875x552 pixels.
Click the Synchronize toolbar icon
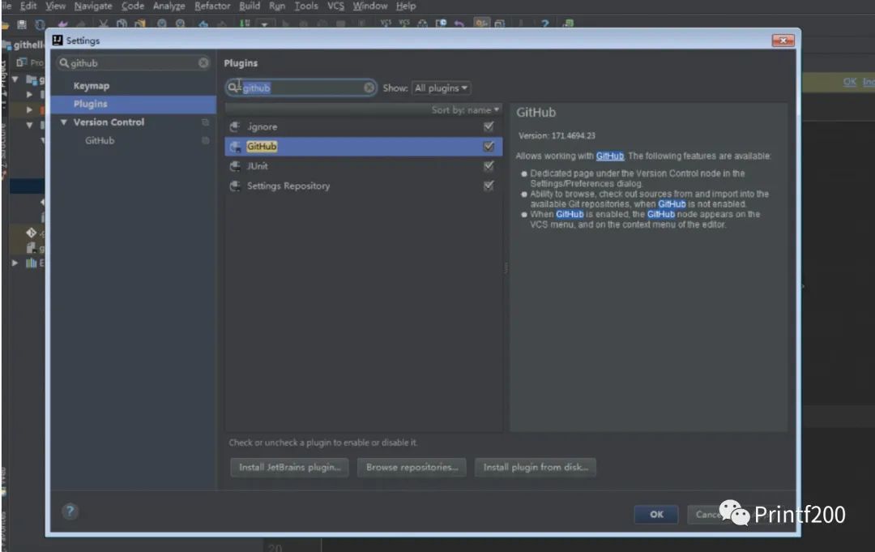pos(40,24)
